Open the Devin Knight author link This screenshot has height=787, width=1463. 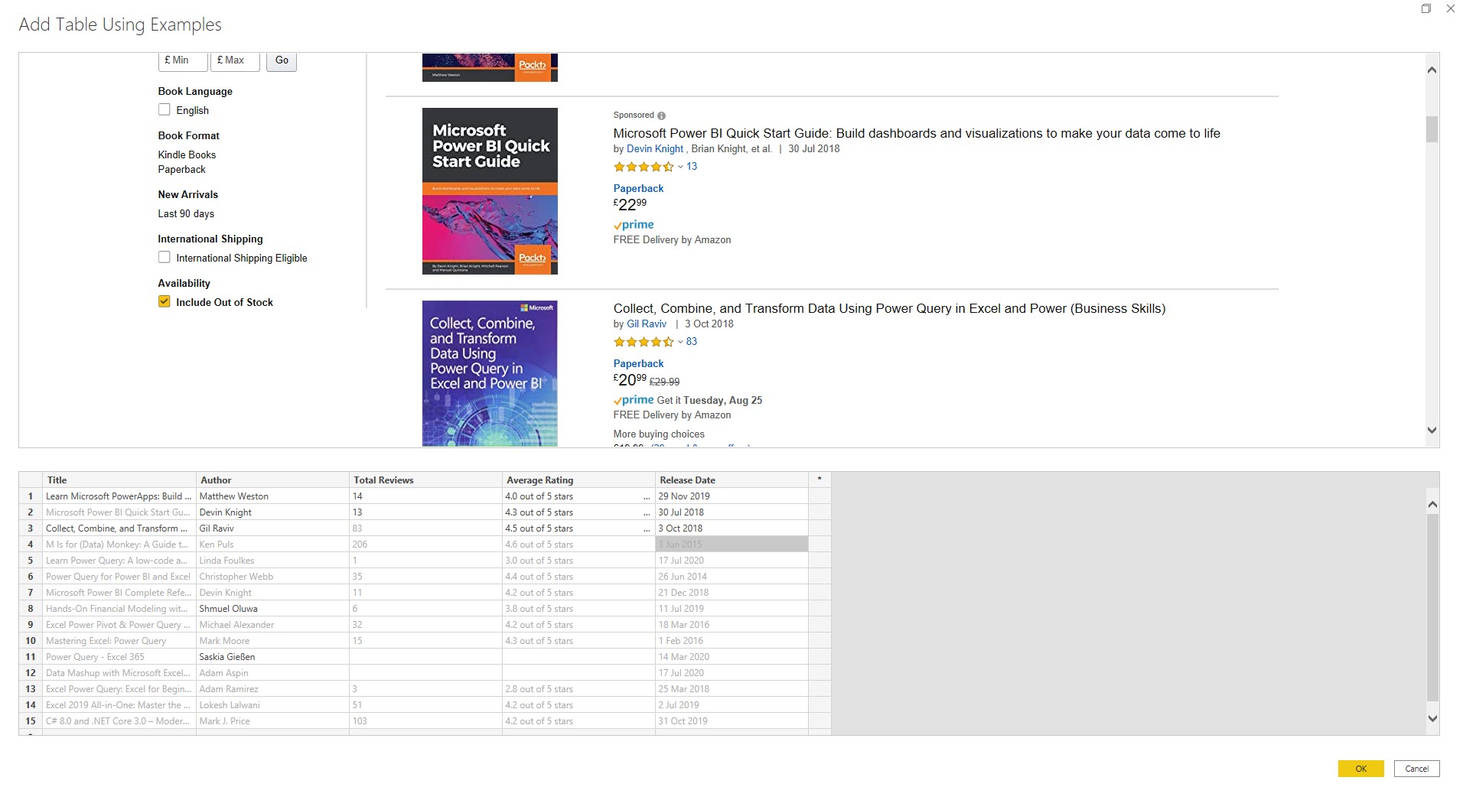[x=654, y=149]
